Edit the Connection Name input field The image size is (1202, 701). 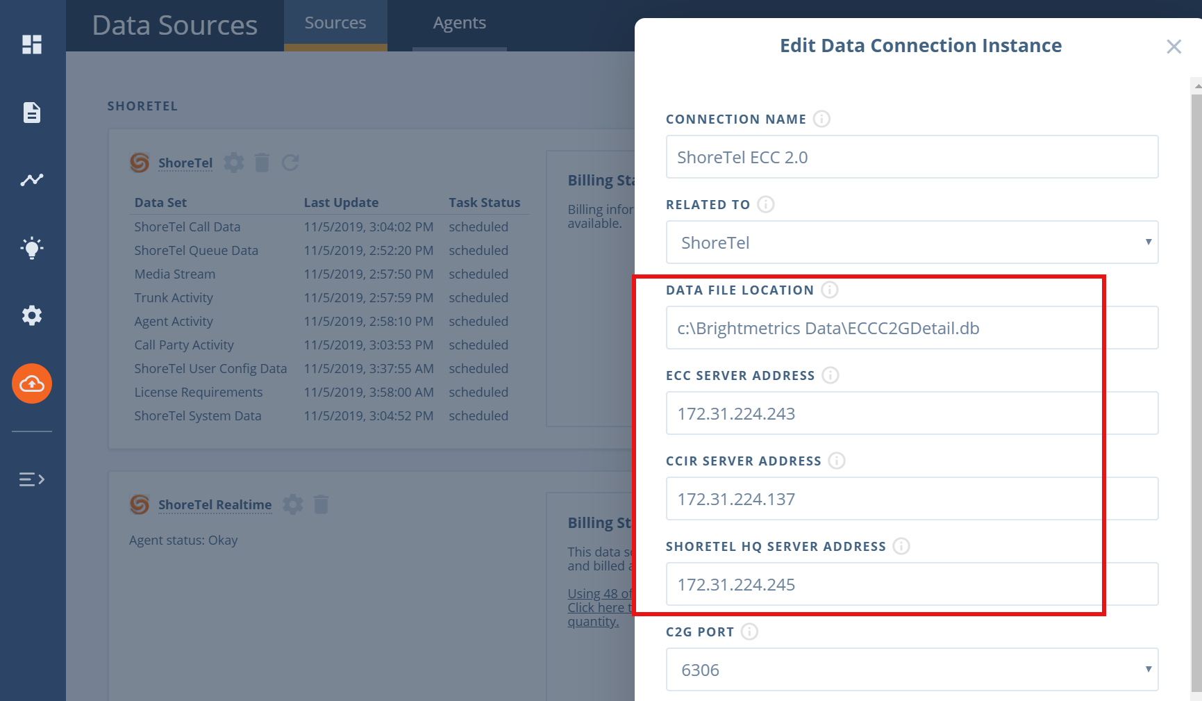click(912, 157)
